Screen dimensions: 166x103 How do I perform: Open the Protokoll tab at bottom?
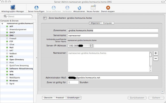tap(60, 98)
